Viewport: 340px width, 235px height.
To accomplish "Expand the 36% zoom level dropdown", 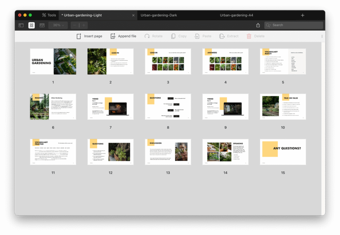I will tap(58, 25).
